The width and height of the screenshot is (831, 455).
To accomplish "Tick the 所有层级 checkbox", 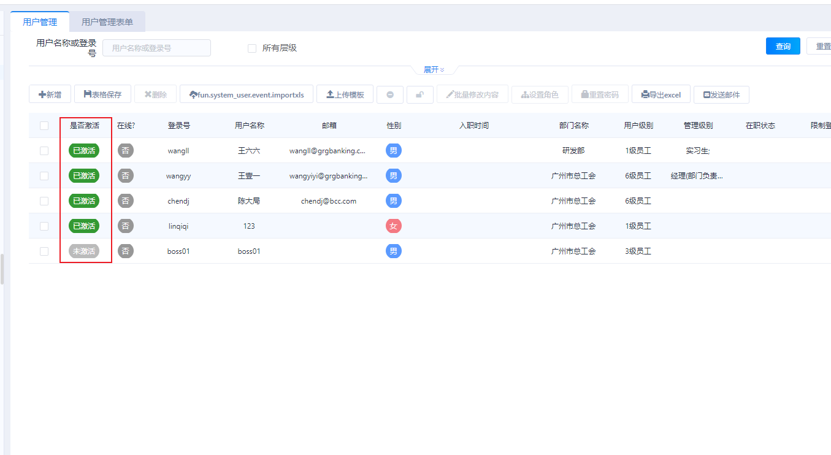I will (252, 48).
